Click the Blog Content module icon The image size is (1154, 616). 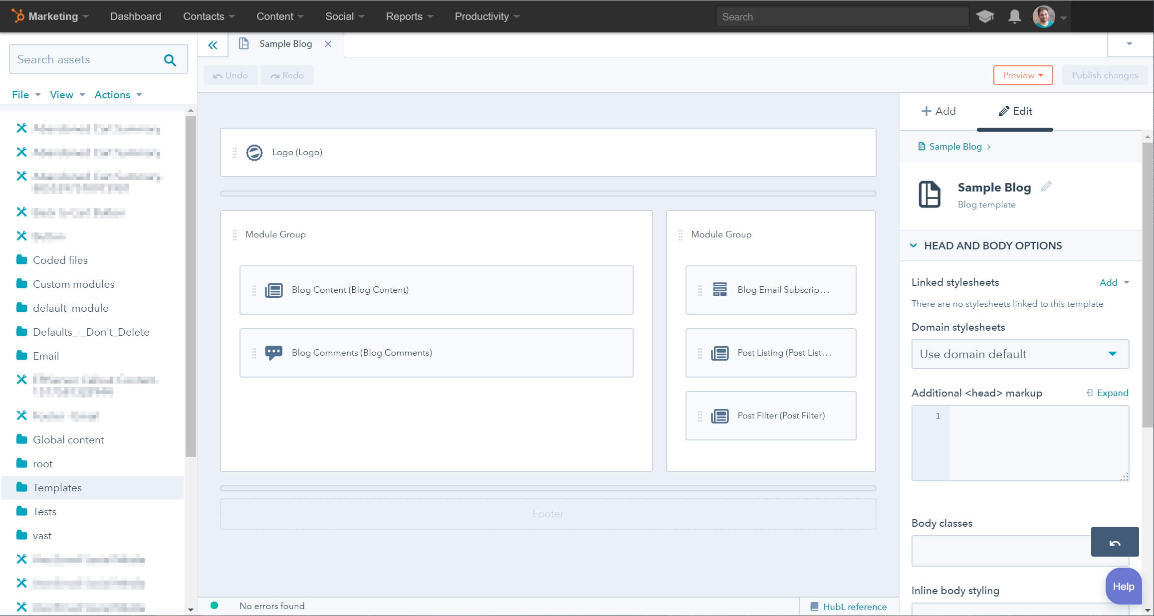click(x=273, y=290)
